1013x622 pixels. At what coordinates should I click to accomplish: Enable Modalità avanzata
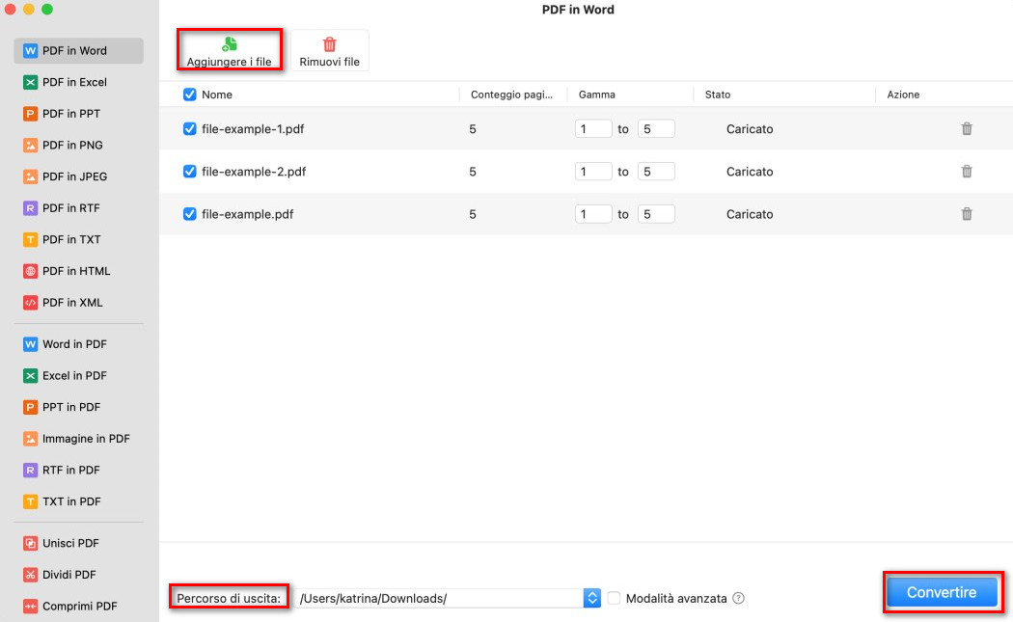(614, 598)
